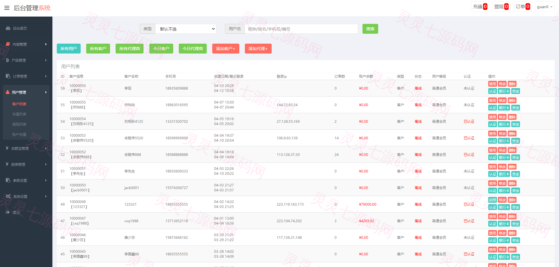Viewport: 559px width, 267px height.
Task: Click 银行卡 for user 余敬伟5520
Action: pyautogui.click(x=504, y=141)
